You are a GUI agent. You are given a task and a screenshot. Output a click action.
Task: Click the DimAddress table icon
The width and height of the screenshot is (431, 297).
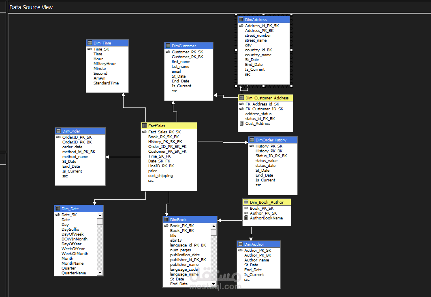pyautogui.click(x=241, y=19)
